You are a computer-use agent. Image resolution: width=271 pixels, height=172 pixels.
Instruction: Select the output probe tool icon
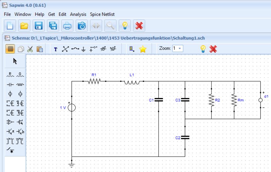93,49
